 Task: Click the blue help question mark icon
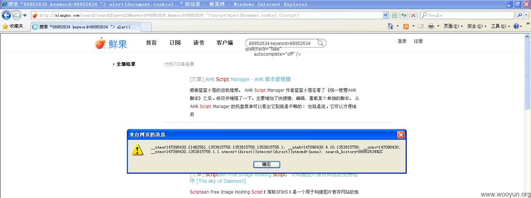point(516,26)
